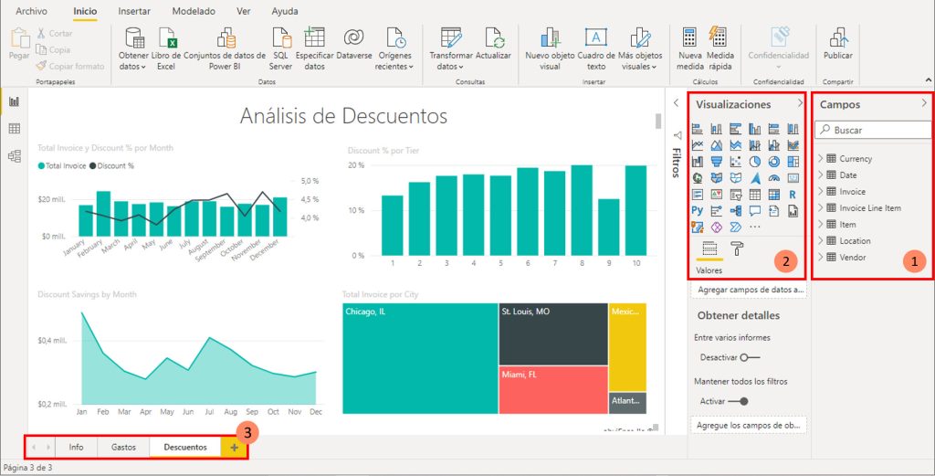Insert a Cuadro de texto
The image size is (935, 476).
[596, 49]
